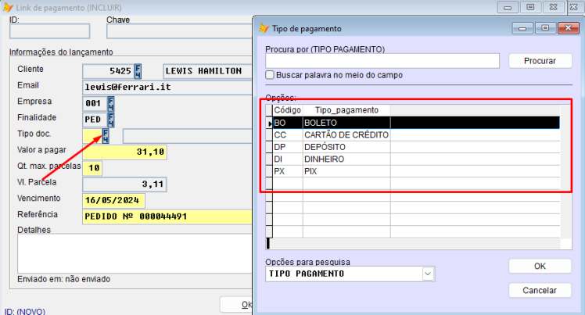Click the Valor a pagar field

pos(124,152)
